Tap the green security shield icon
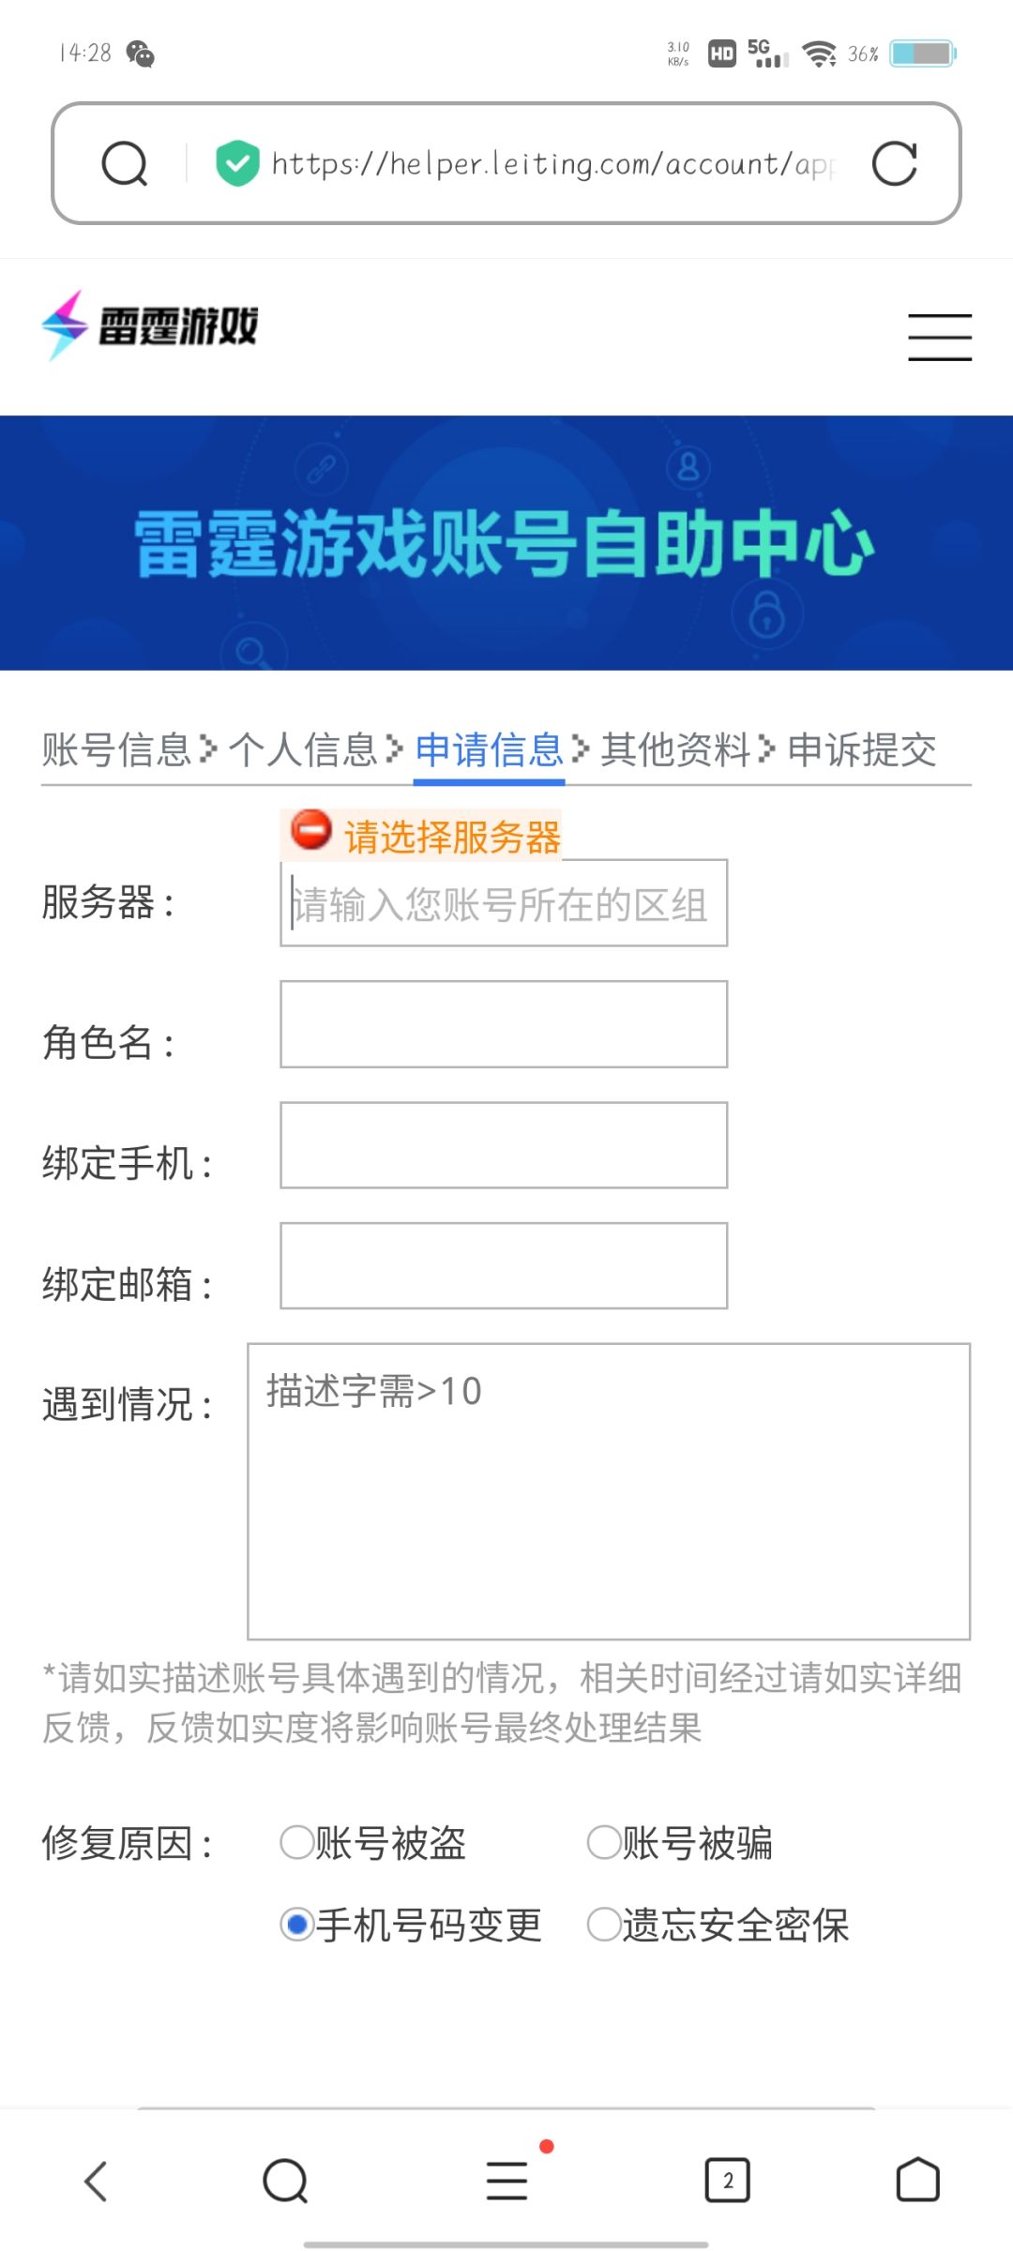The height and width of the screenshot is (2251, 1013). click(x=237, y=164)
